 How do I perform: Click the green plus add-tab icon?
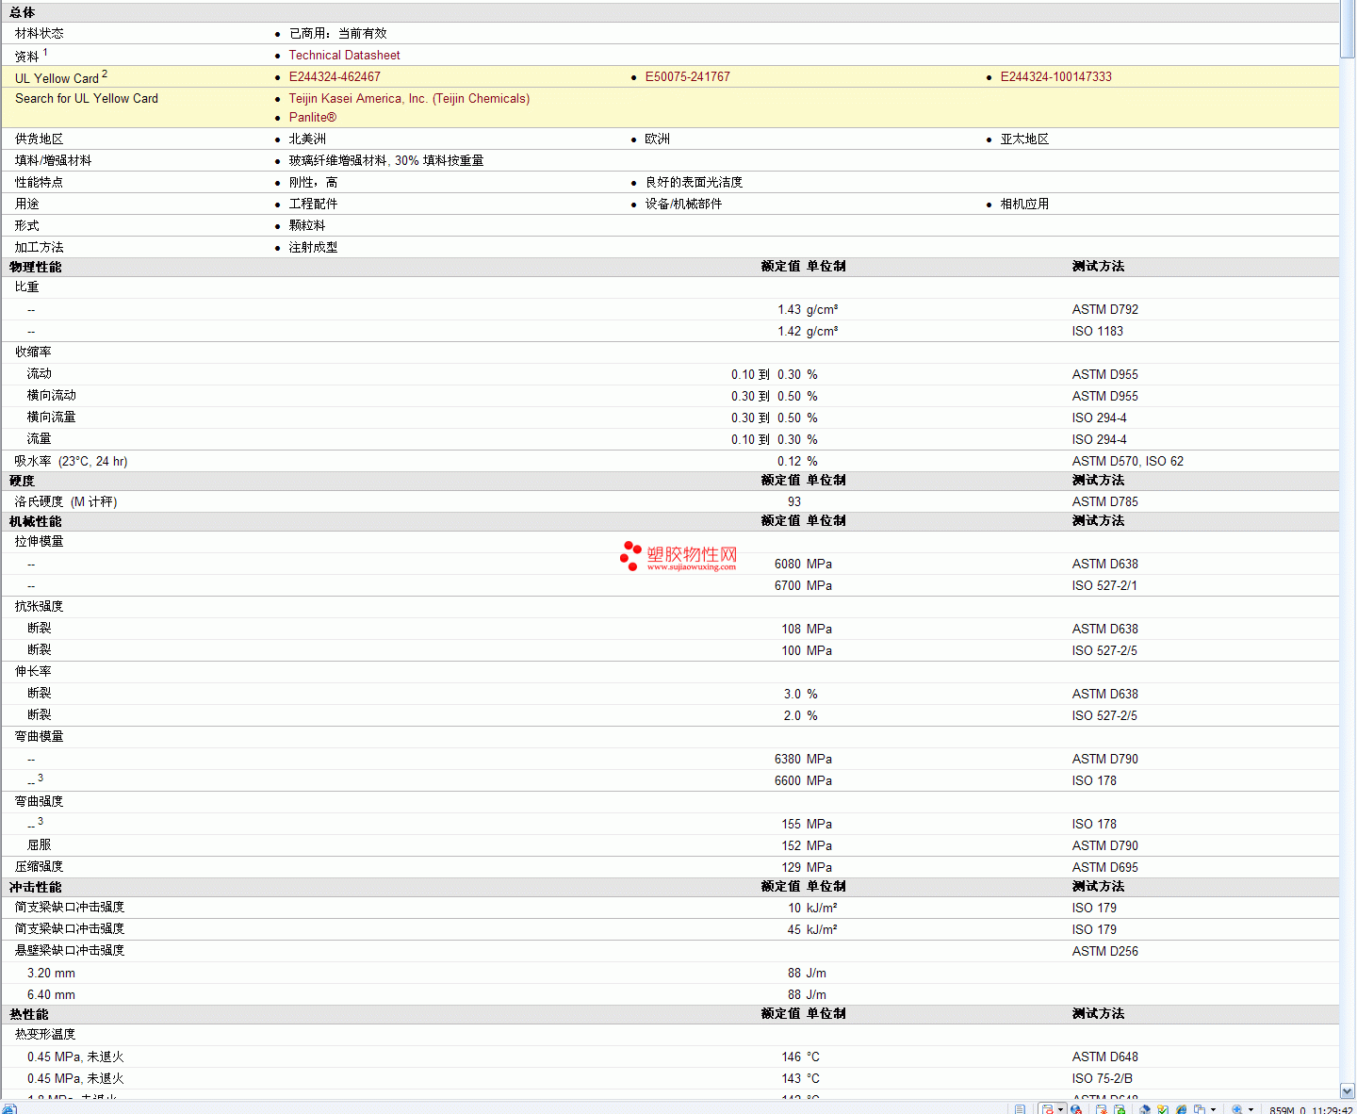click(1120, 1109)
